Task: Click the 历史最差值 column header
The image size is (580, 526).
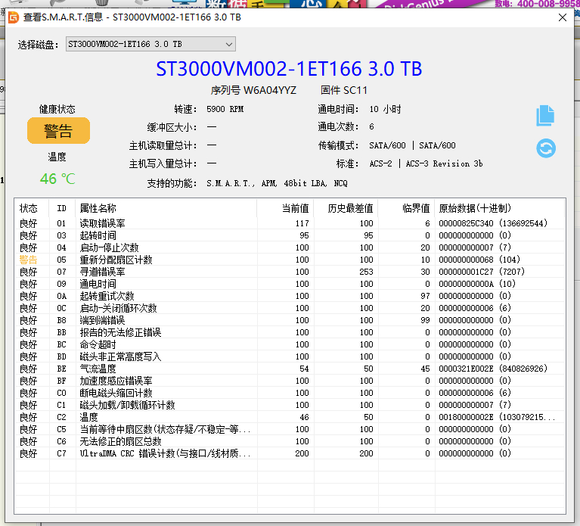Action: pos(346,208)
